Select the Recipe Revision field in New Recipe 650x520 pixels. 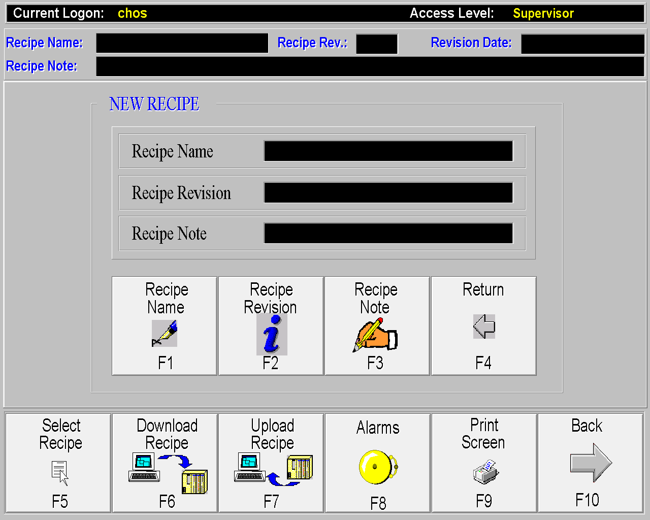388,193
